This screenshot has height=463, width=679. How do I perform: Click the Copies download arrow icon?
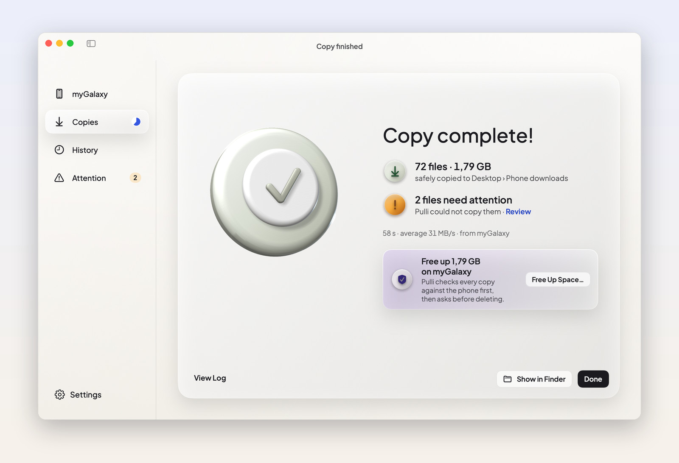tap(59, 122)
